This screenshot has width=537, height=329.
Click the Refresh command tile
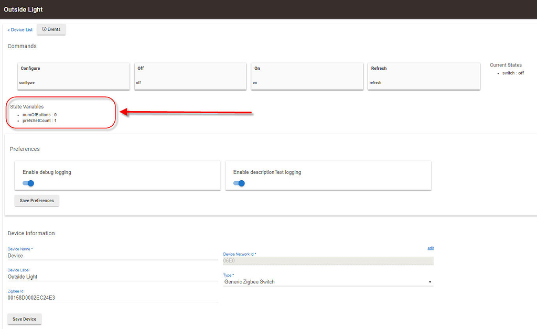coord(424,76)
